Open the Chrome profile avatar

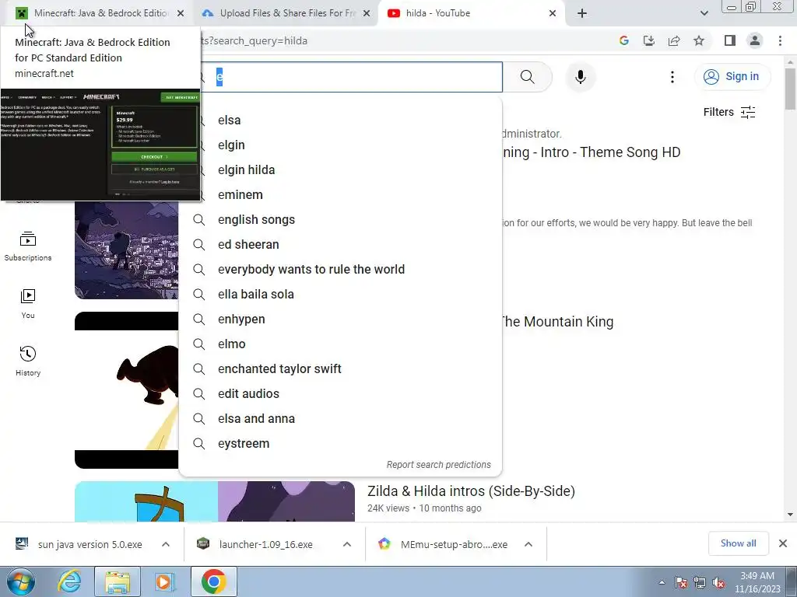(755, 40)
